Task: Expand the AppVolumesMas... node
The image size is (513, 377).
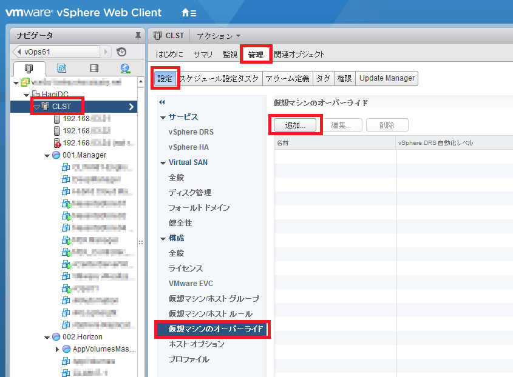Action: 57,349
